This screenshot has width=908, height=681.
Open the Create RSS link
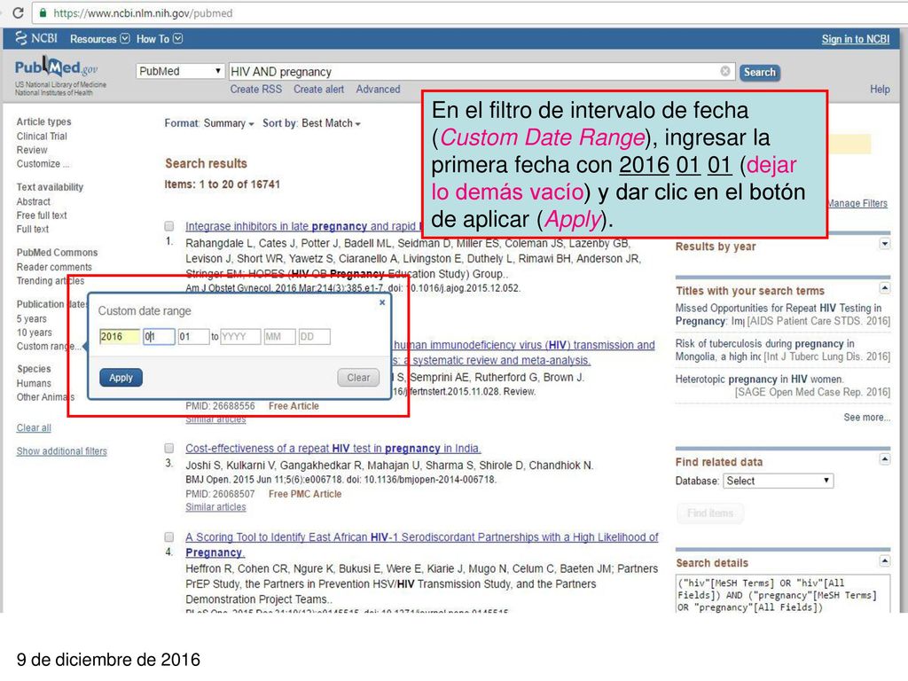pos(256,90)
